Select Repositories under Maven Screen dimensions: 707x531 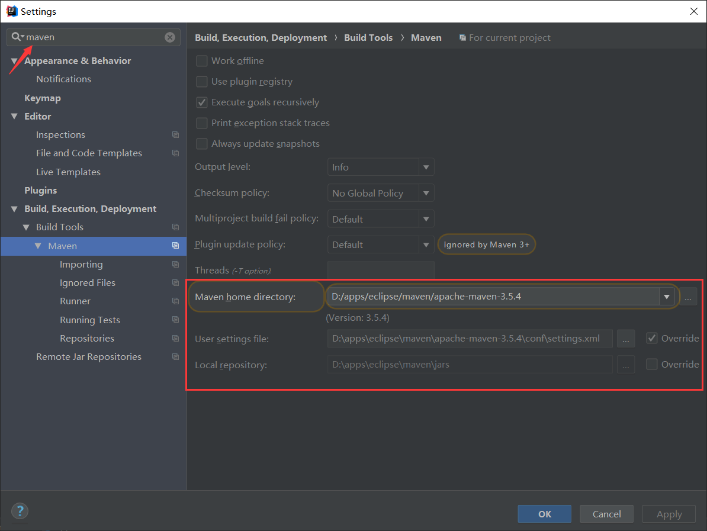(x=87, y=339)
